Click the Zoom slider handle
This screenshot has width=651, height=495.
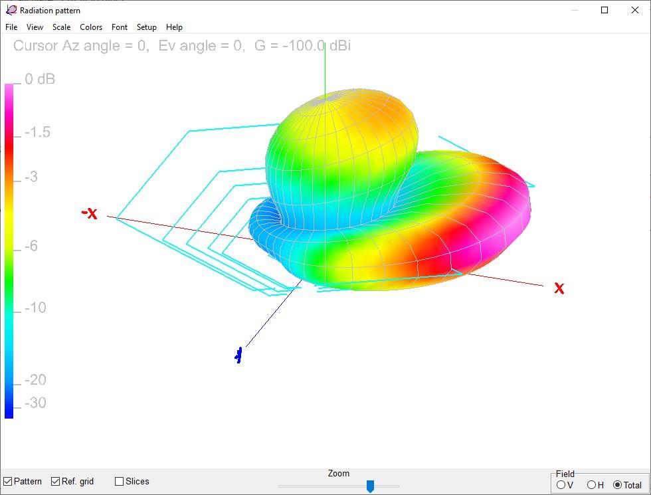(x=370, y=486)
